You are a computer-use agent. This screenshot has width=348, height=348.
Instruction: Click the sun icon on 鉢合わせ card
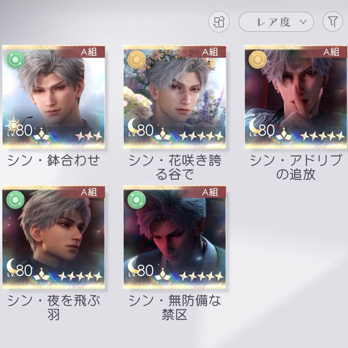click(x=13, y=124)
